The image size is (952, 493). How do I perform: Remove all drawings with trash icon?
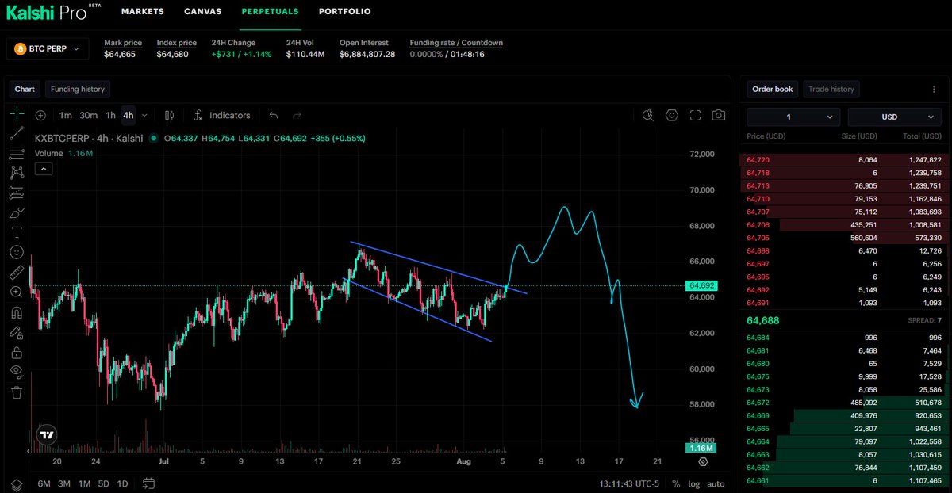17,392
